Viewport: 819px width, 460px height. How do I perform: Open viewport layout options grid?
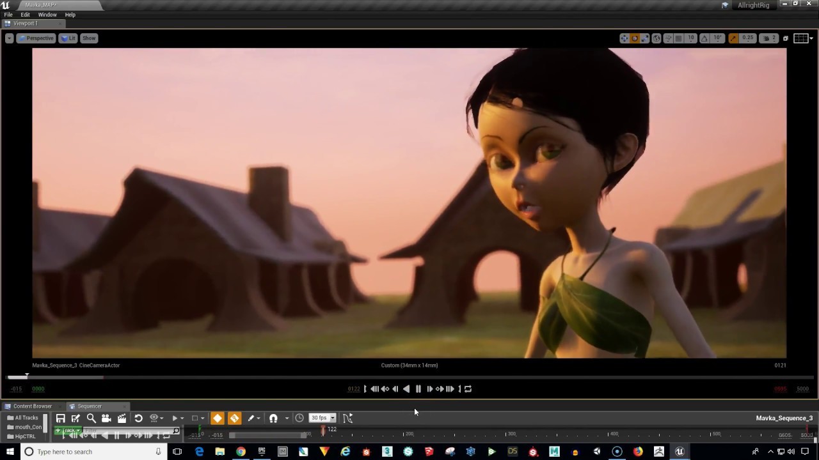pos(802,38)
